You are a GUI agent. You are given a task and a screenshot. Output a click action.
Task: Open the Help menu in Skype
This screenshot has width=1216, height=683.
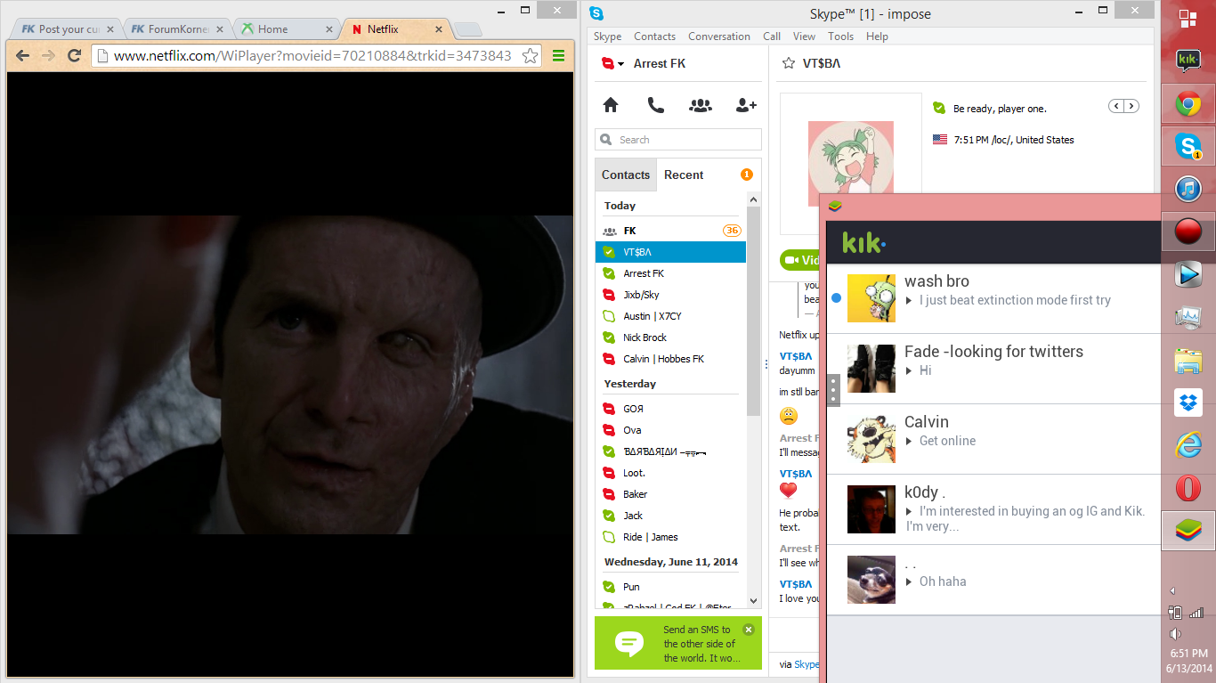[x=877, y=37]
